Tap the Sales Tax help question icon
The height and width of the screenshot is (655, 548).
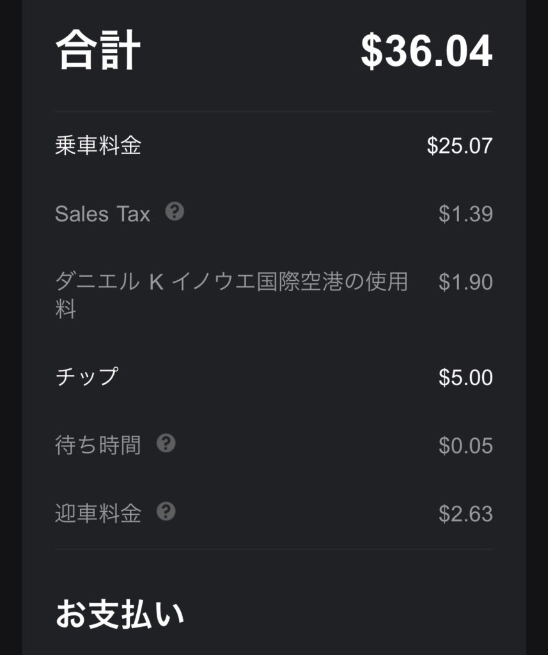[x=175, y=212]
